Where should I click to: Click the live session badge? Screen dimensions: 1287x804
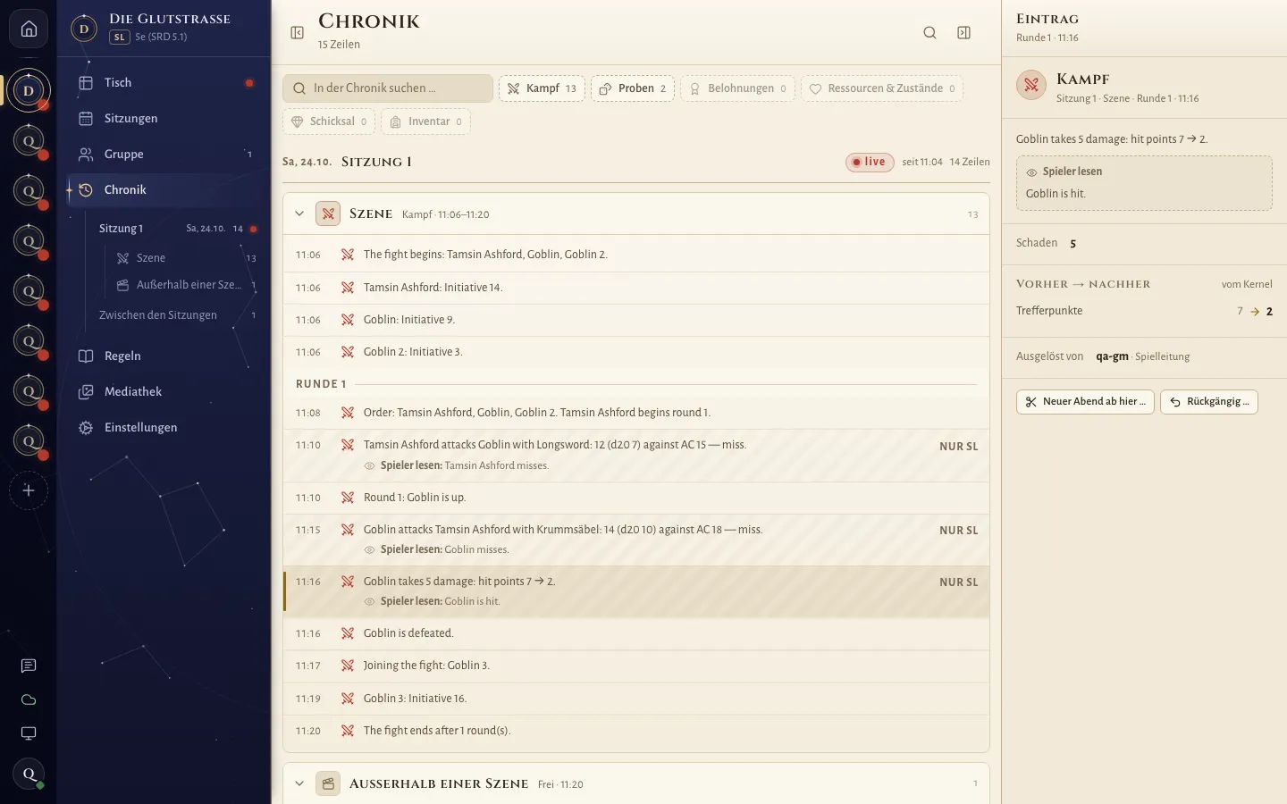click(870, 162)
